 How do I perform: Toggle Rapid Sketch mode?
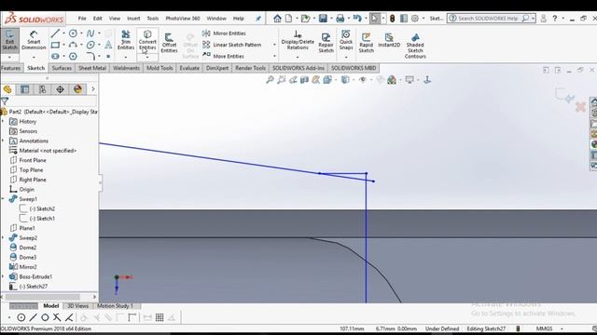(x=367, y=43)
